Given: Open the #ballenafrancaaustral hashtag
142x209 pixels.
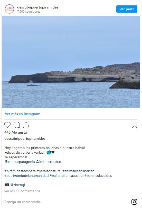Looking at the screenshot, I should pos(67,176).
